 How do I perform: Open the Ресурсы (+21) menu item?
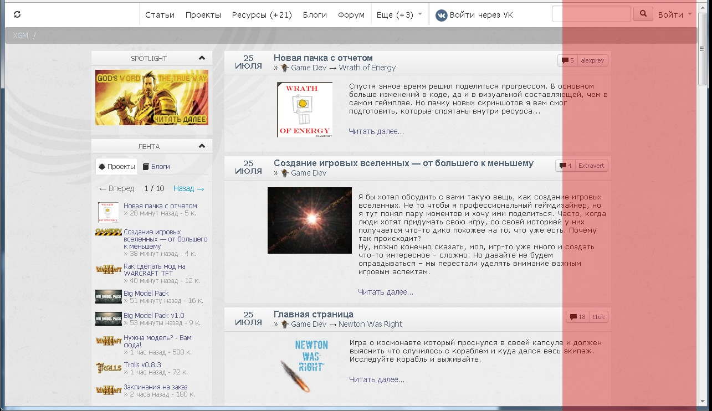pos(262,15)
